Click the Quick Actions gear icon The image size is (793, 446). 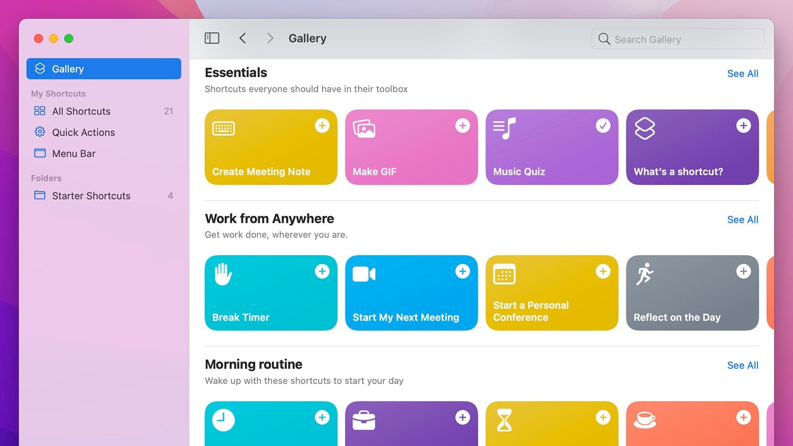click(x=40, y=132)
